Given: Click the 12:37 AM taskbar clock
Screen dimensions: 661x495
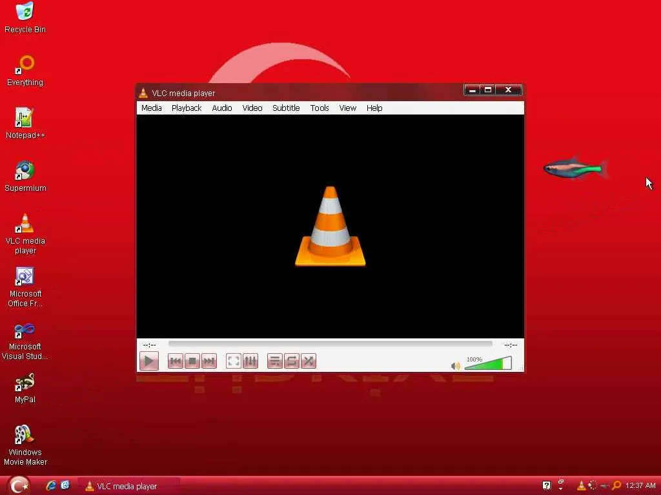Looking at the screenshot, I should [x=640, y=486].
